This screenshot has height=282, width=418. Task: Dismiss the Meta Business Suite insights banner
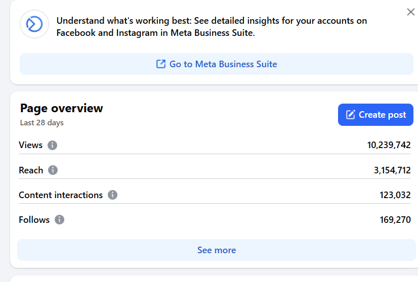pyautogui.click(x=411, y=12)
